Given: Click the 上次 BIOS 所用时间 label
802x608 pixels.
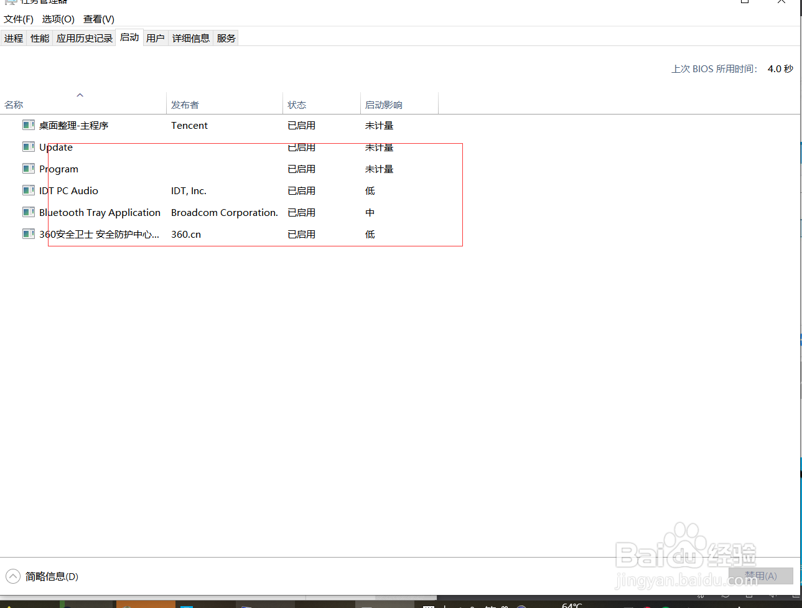Looking at the screenshot, I should pos(714,68).
